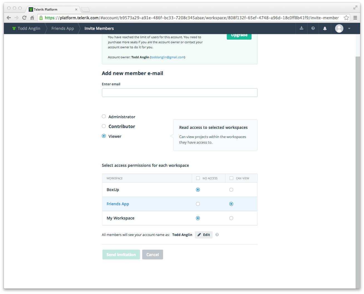Close the Telerik Platform tab
The width and height of the screenshot is (364, 294).
(x=76, y=9)
